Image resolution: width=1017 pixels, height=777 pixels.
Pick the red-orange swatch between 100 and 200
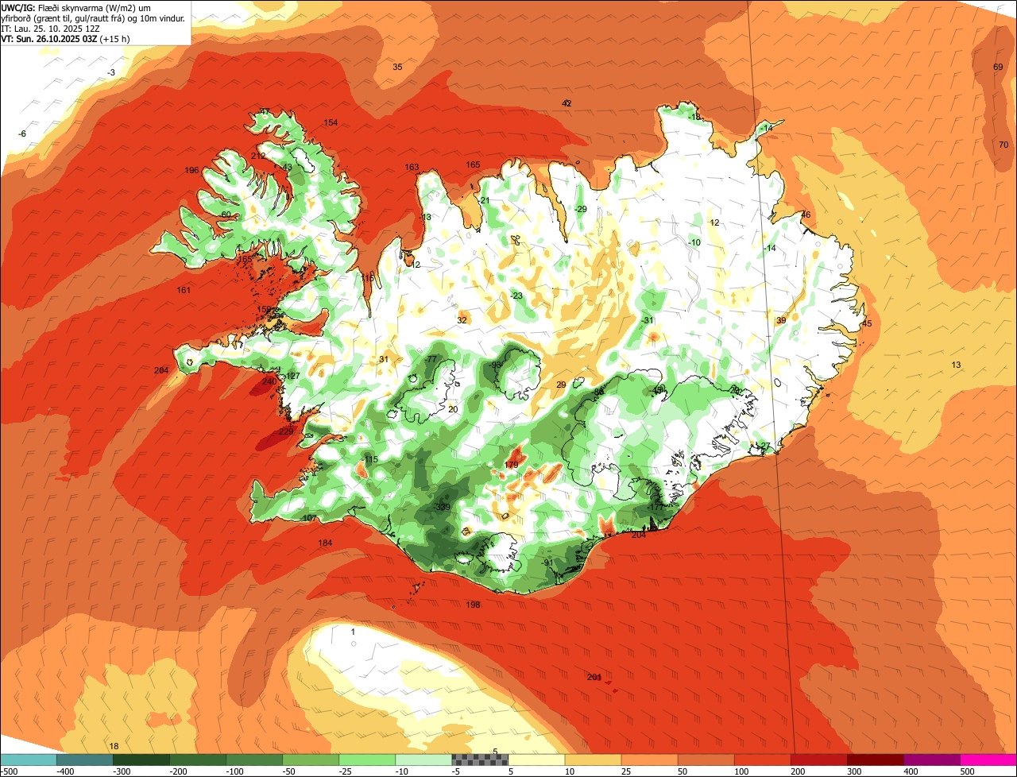coord(763,760)
